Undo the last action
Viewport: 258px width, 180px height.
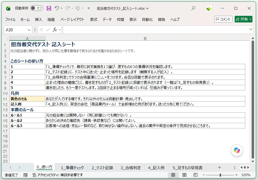(x=57, y=8)
